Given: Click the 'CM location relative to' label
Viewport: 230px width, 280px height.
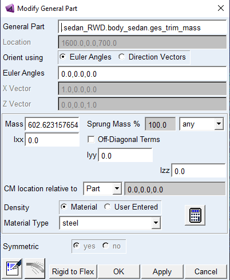Looking at the screenshot, I should point(41,188).
